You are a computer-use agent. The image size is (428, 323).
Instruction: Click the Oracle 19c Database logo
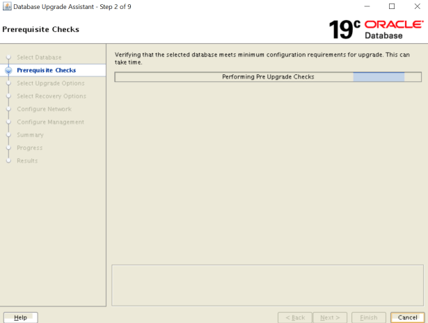375,29
